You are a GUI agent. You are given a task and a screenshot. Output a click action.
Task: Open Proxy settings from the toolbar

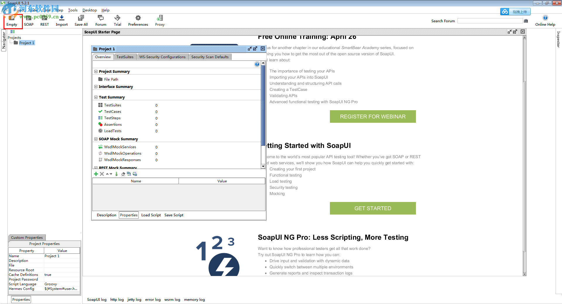[x=160, y=21]
